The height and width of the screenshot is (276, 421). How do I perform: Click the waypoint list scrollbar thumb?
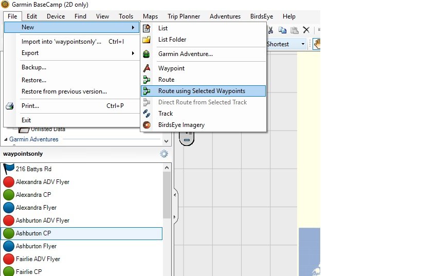167,195
